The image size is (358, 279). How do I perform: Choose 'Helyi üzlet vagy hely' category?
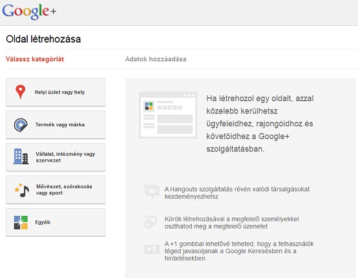click(56, 92)
